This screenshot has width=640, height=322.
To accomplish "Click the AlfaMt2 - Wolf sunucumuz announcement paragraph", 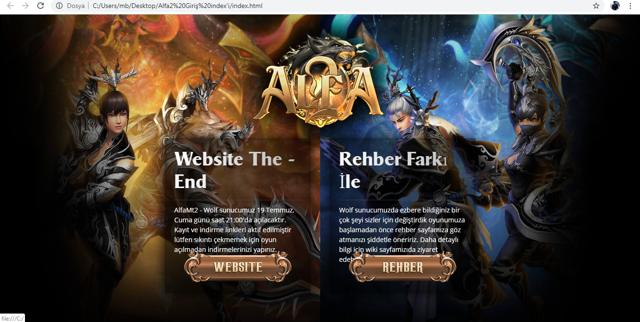I will 234,230.
